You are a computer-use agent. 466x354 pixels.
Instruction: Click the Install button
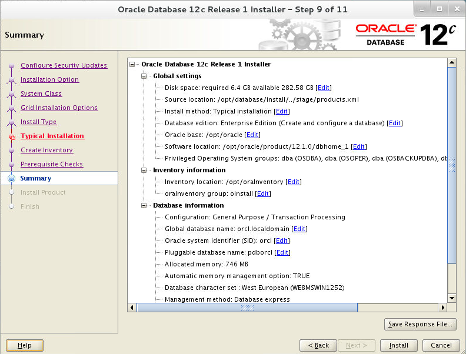[398, 345]
